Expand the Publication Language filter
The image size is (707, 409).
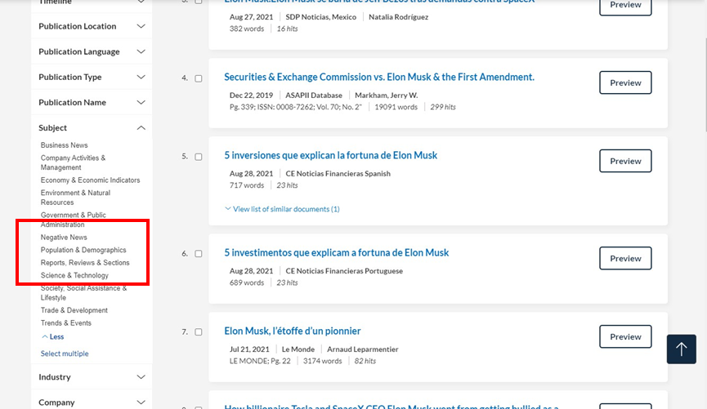(x=92, y=51)
